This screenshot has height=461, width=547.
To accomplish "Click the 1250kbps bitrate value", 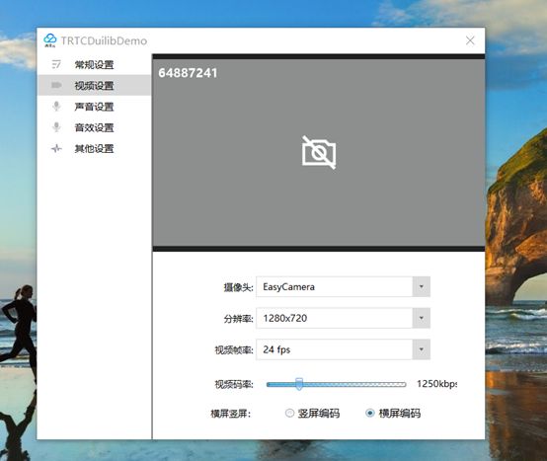I will pos(436,384).
